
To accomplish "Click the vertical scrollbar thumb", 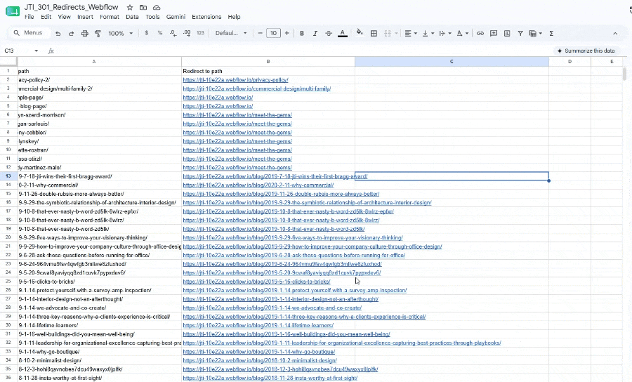I will tap(624, 74).
